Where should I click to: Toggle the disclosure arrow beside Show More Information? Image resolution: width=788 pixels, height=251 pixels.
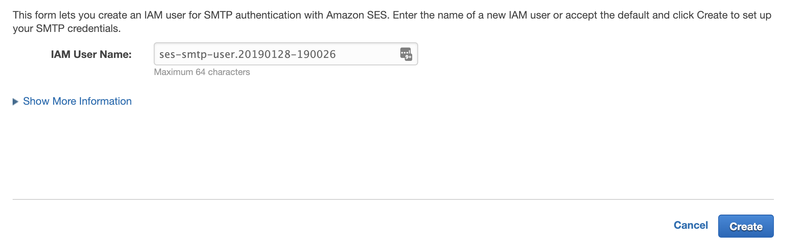(15, 101)
